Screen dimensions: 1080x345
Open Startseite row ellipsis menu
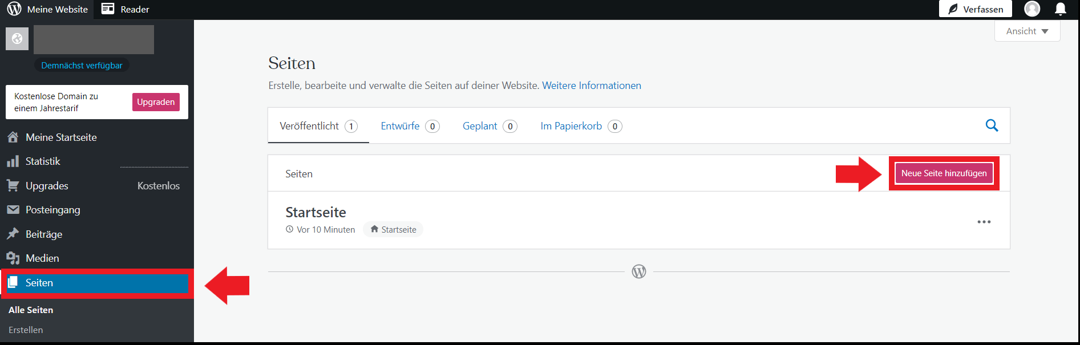coord(984,222)
